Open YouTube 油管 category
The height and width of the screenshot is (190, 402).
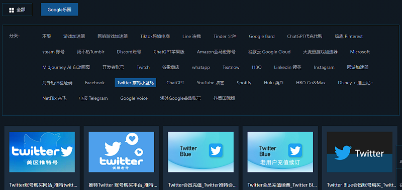coord(211,83)
